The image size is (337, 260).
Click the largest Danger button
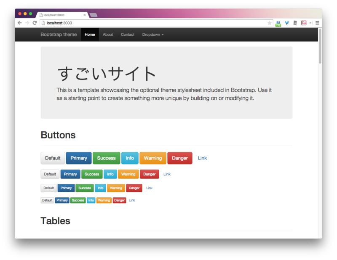click(x=180, y=158)
